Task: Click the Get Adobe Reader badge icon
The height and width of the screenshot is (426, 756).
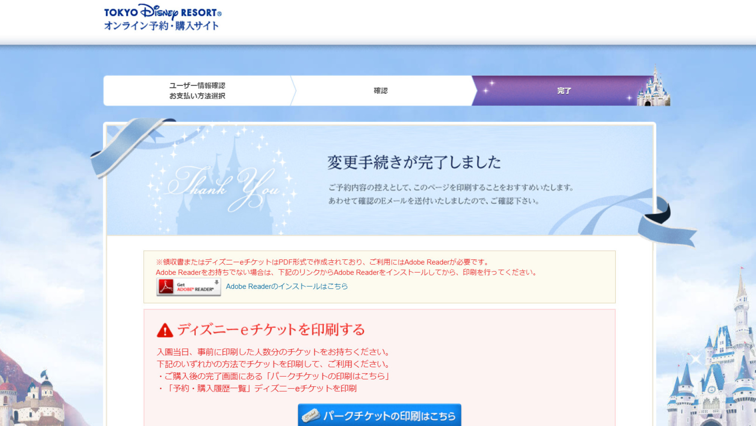Action: (x=189, y=287)
